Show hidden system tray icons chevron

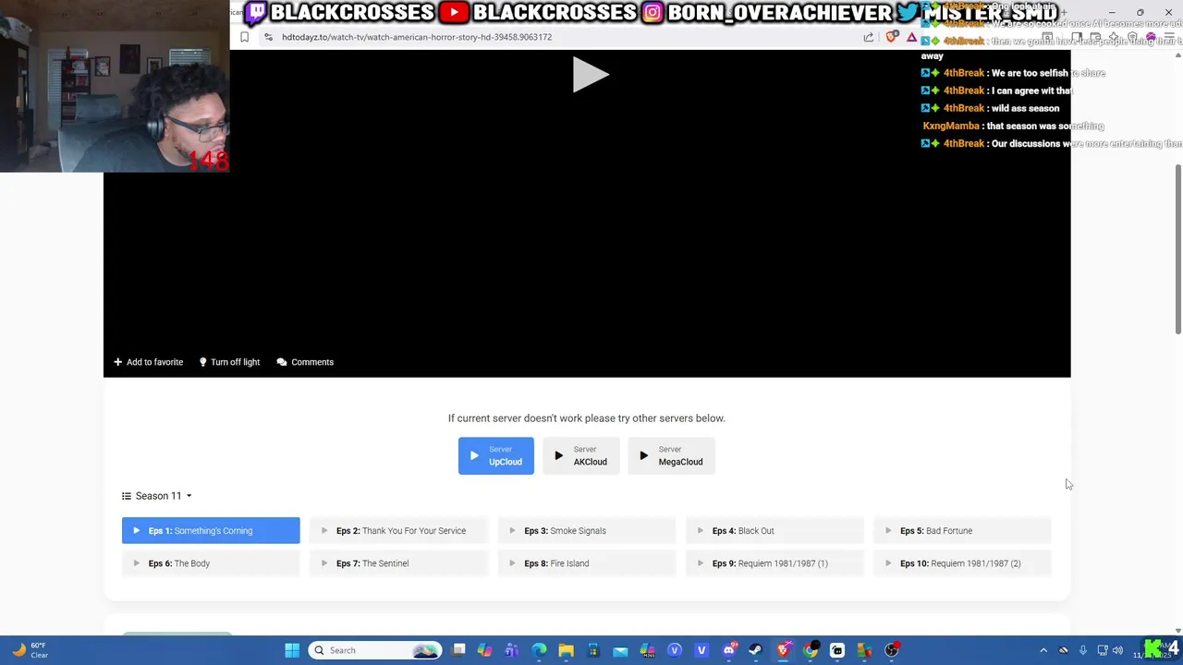1043,650
